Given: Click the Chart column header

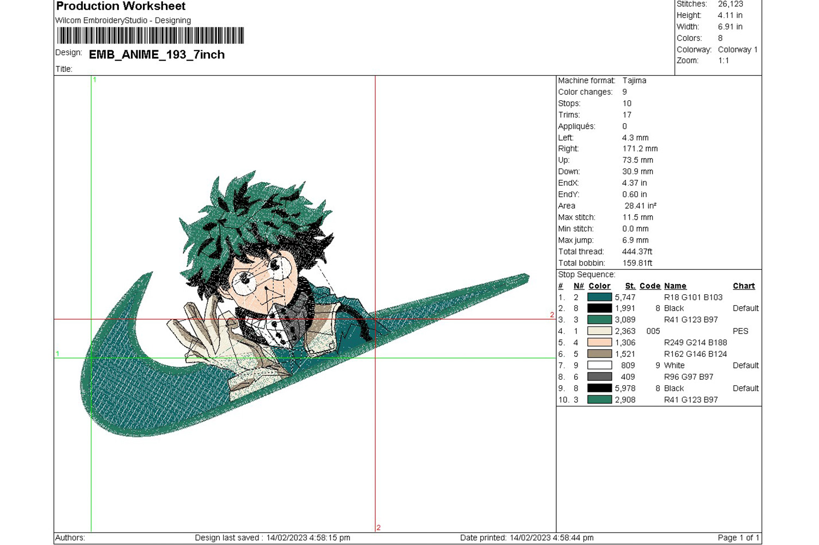Looking at the screenshot, I should pos(744,286).
